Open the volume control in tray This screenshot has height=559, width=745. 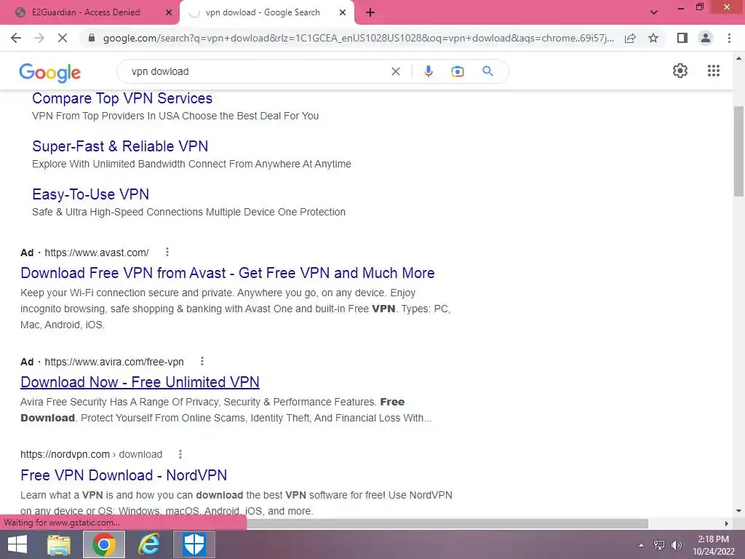click(x=676, y=545)
